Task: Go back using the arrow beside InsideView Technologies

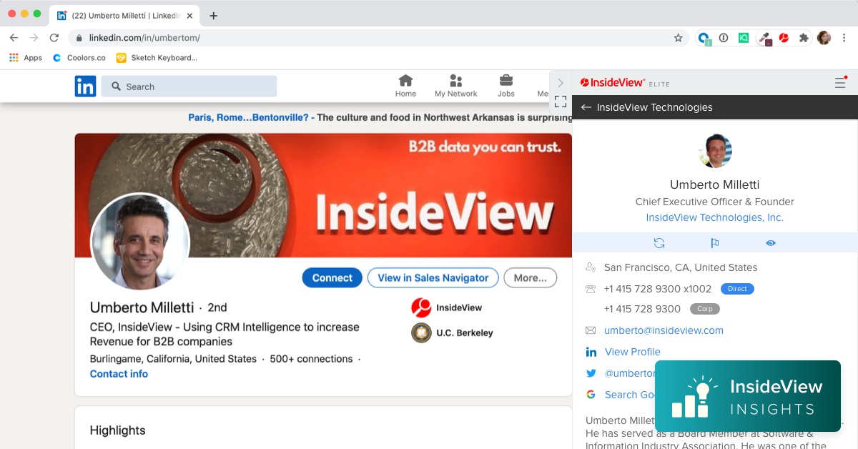Action: point(586,107)
